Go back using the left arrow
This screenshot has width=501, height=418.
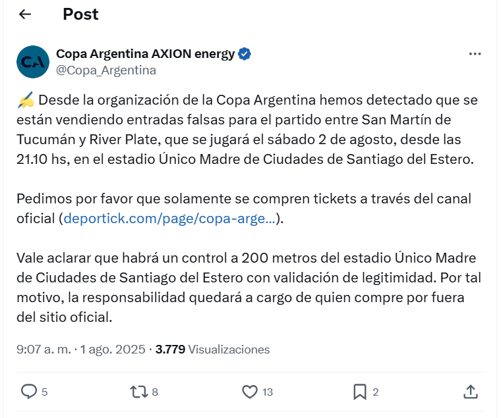[x=25, y=14]
